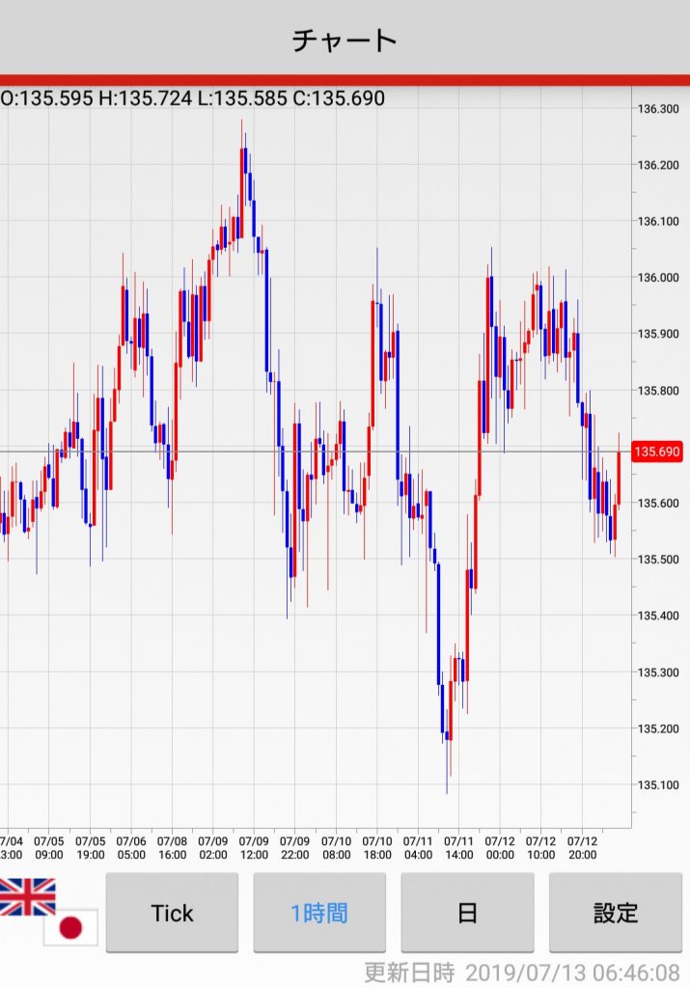Tap the latest red candle at right edge
This screenshot has height=988, width=690.
[619, 477]
